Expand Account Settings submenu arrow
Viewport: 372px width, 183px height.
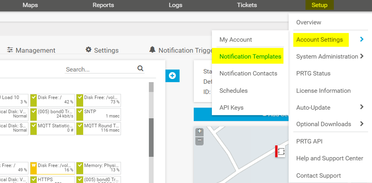(362, 39)
